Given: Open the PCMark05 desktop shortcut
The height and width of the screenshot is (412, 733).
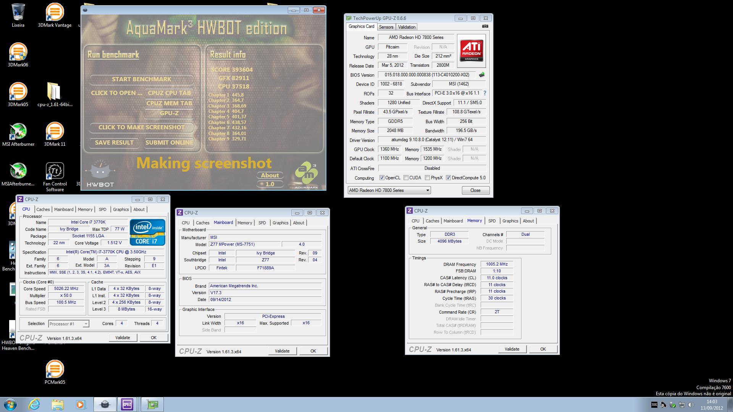Looking at the screenshot, I should pyautogui.click(x=55, y=372).
